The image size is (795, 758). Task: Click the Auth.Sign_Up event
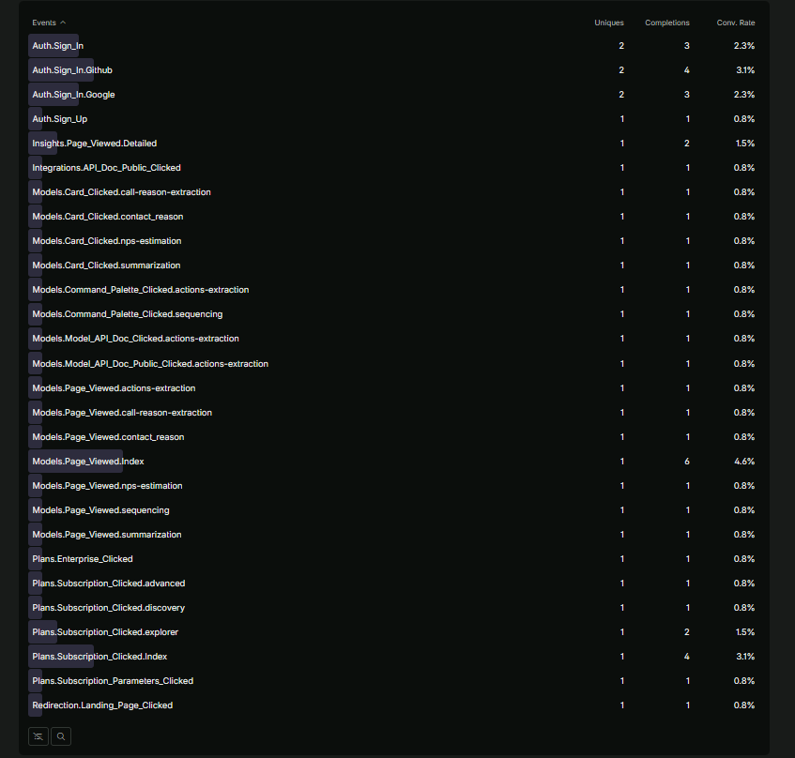(59, 119)
